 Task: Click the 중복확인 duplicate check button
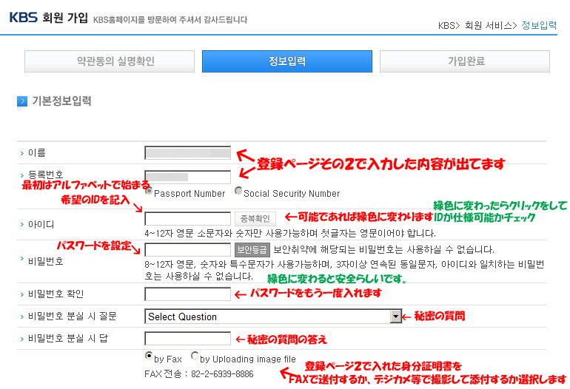tap(255, 219)
